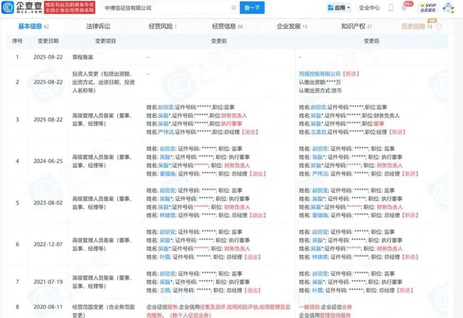Open 王孟君 person link in row 3
Viewport: 463px width, 318px height.
pyautogui.click(x=318, y=132)
